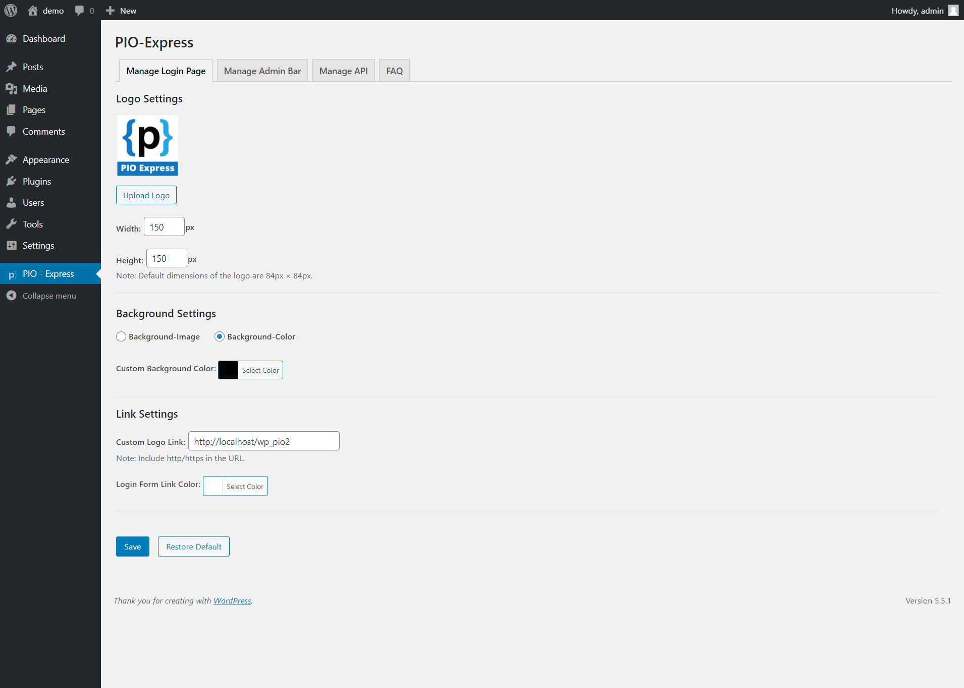This screenshot has height=688, width=964.
Task: Switch to the Manage Login Page tab
Action: [166, 71]
